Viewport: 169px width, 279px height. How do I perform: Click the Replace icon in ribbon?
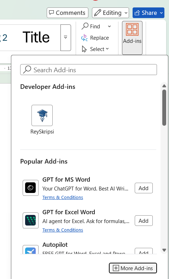point(84,38)
